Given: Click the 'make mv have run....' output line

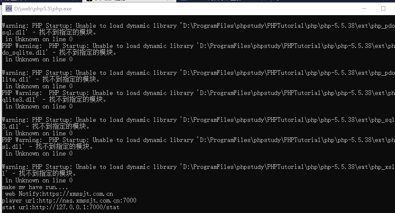Looking at the screenshot, I should (35, 187).
